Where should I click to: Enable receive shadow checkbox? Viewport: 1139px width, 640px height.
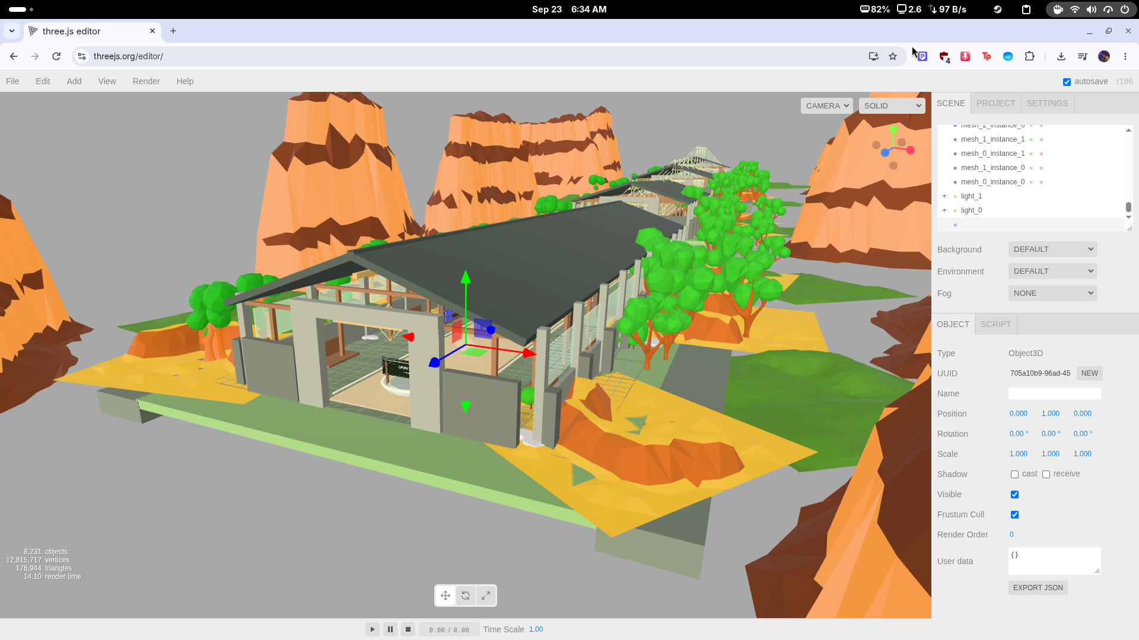[x=1046, y=475]
